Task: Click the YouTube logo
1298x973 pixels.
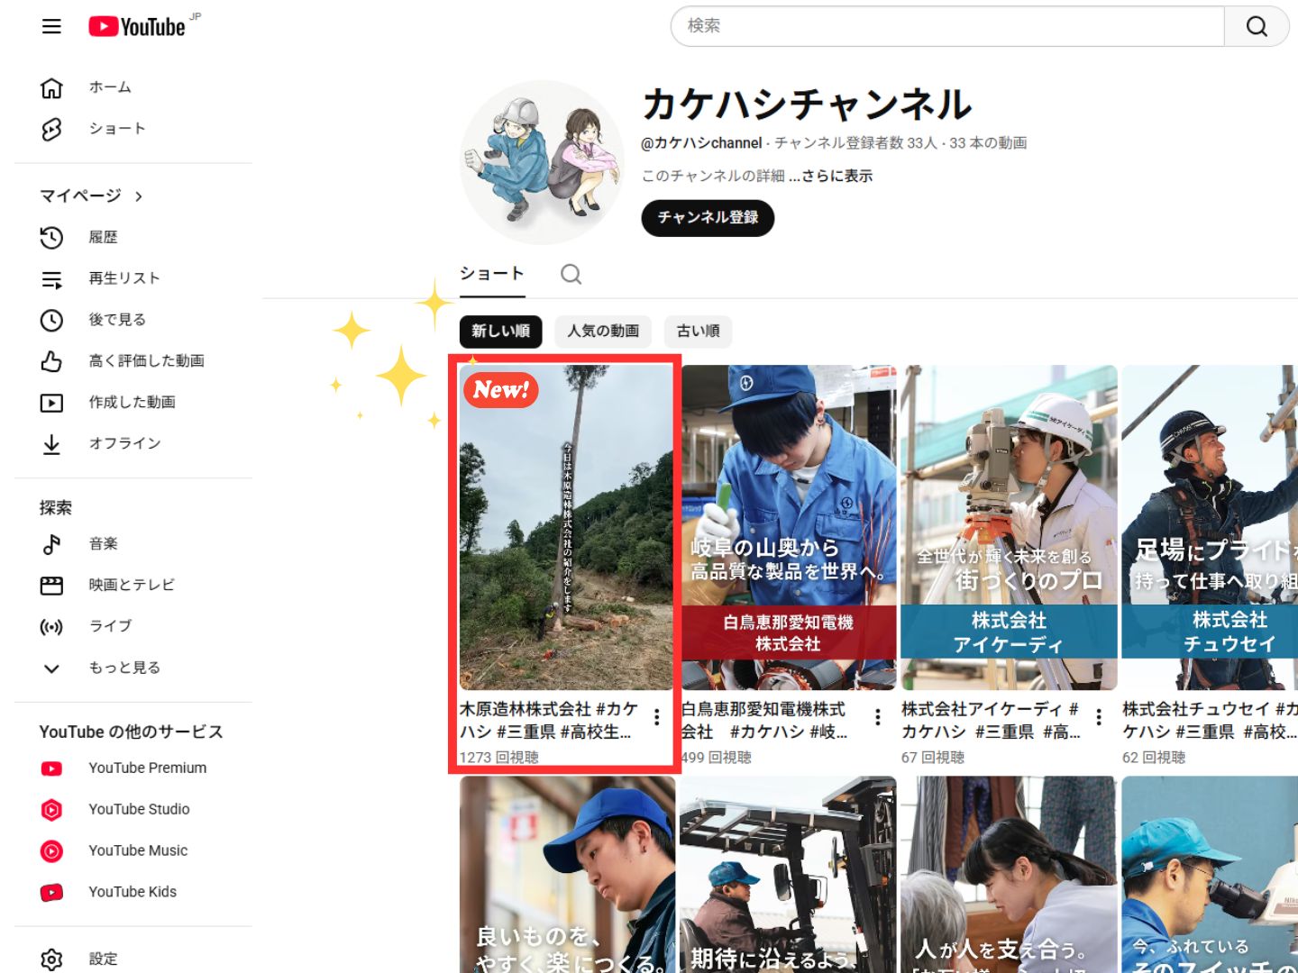Action: pos(138,27)
